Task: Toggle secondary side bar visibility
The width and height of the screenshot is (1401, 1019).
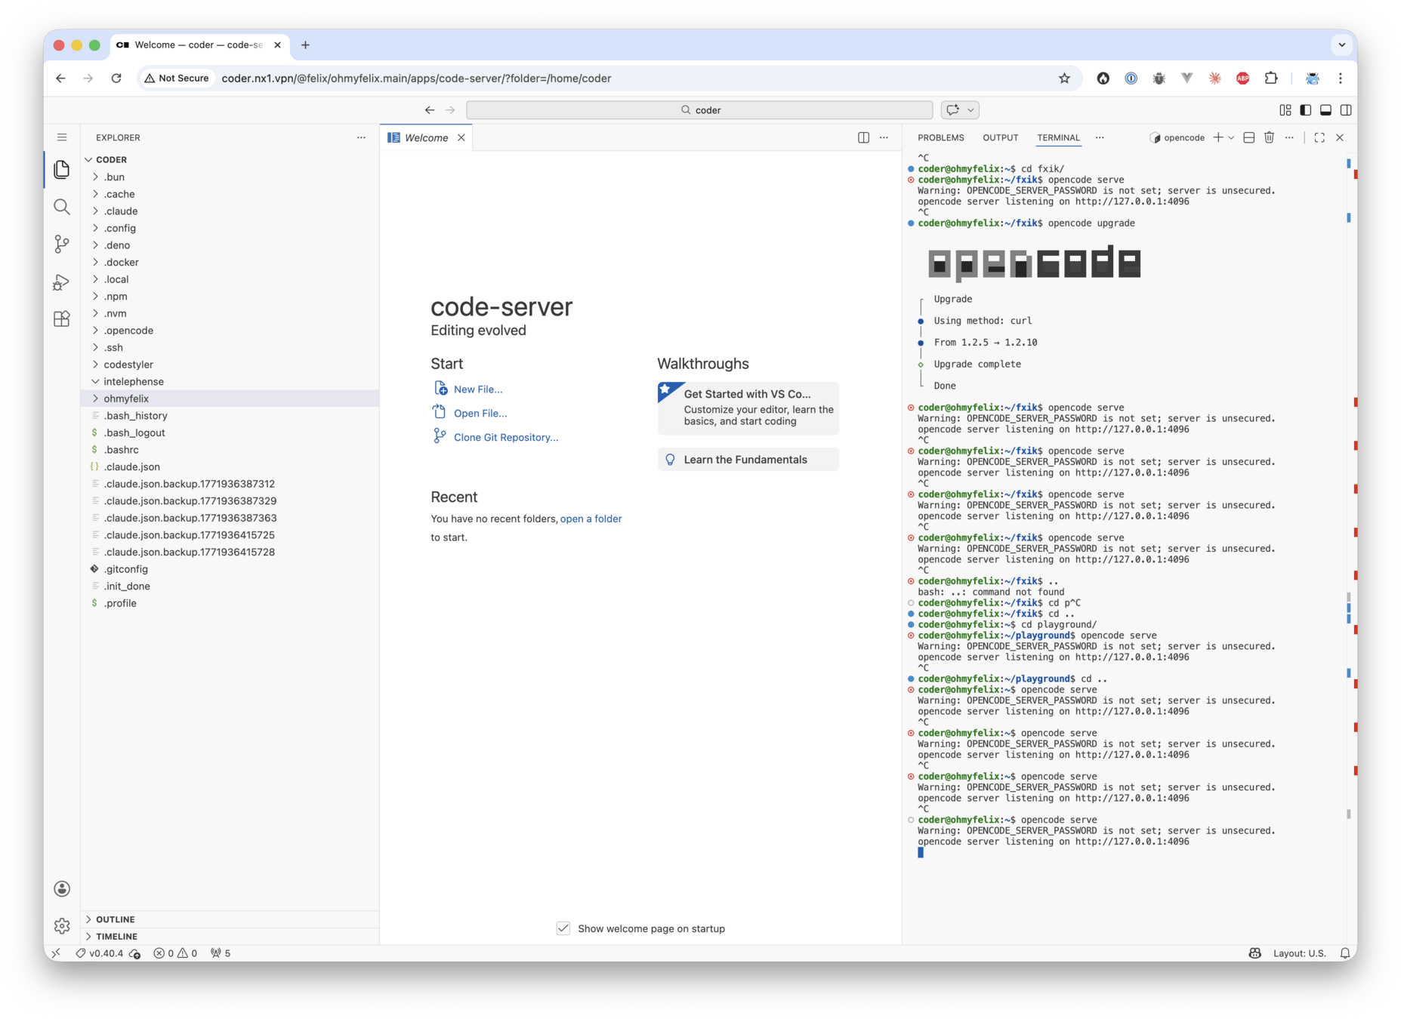Action: point(1346,110)
